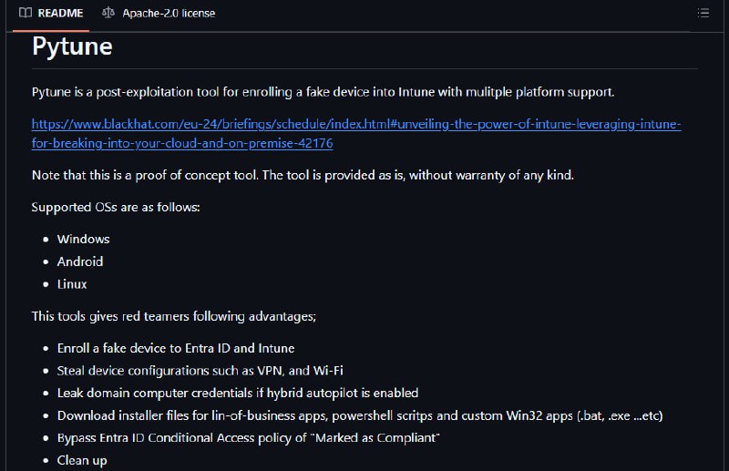Open the blackhat.com eu-24 briefings link

click(x=356, y=124)
